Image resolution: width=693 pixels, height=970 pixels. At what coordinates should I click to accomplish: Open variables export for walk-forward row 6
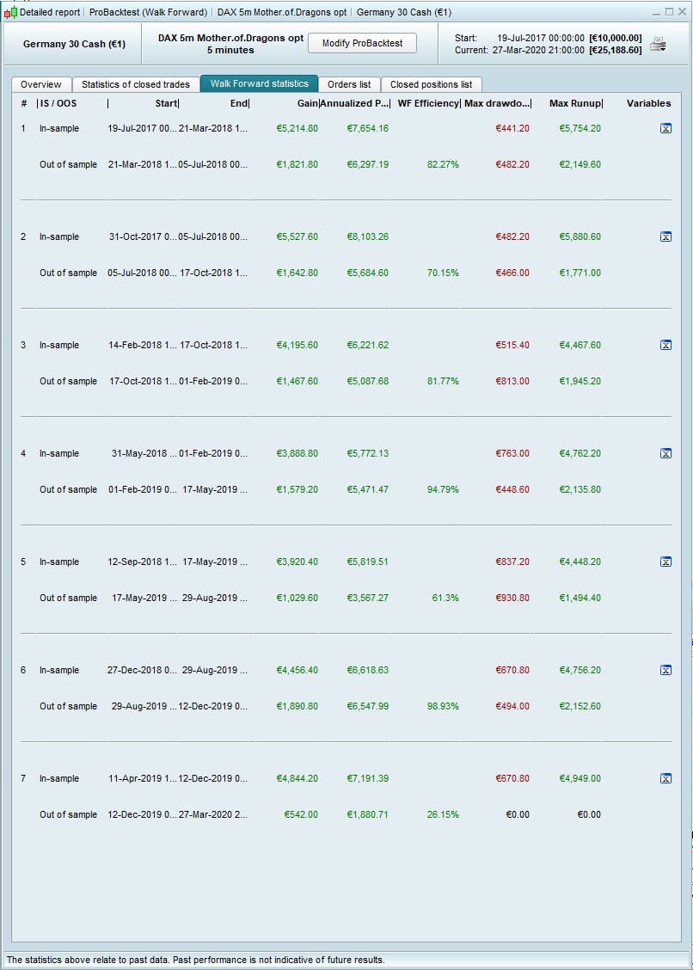point(665,670)
